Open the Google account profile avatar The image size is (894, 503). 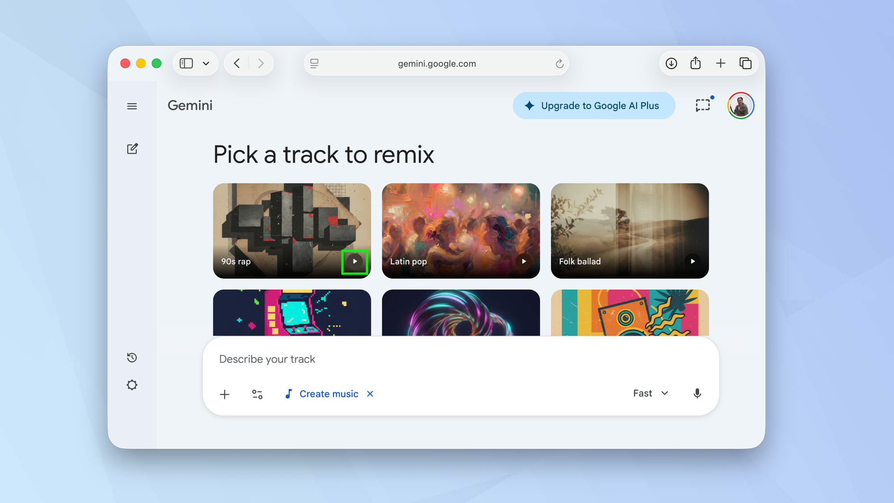tap(740, 106)
